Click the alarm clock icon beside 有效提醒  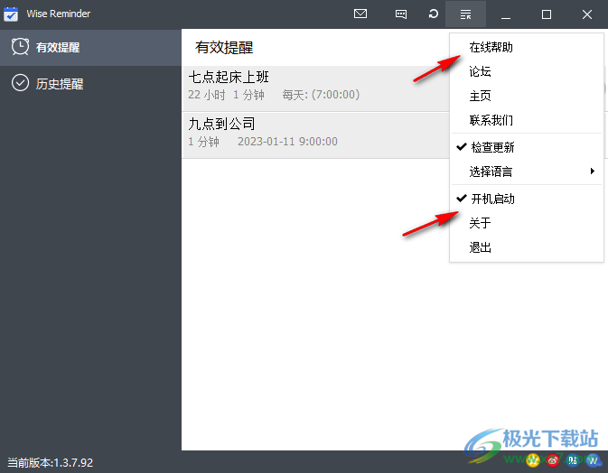(x=19, y=47)
